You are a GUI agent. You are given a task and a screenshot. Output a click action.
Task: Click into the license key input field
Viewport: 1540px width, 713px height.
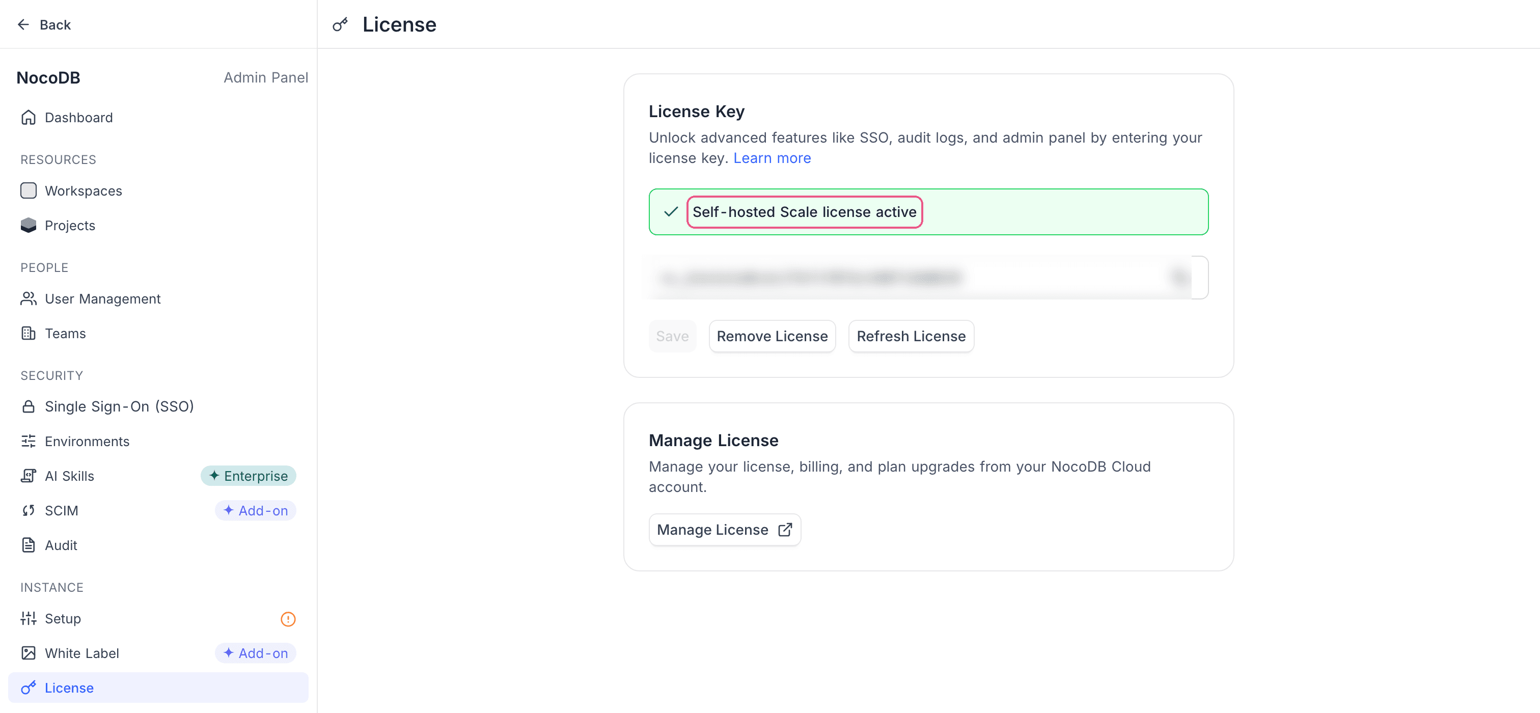pos(928,278)
